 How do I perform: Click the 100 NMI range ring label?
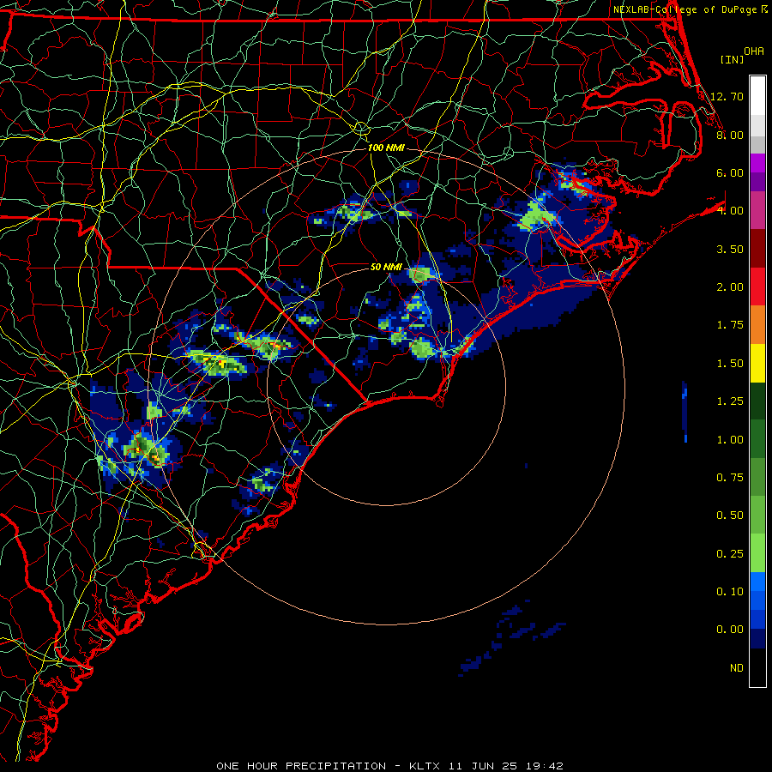pos(386,148)
